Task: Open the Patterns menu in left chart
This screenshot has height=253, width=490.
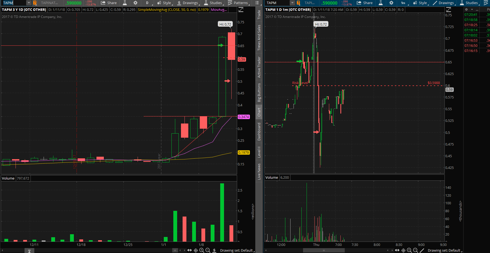Action: (238, 3)
